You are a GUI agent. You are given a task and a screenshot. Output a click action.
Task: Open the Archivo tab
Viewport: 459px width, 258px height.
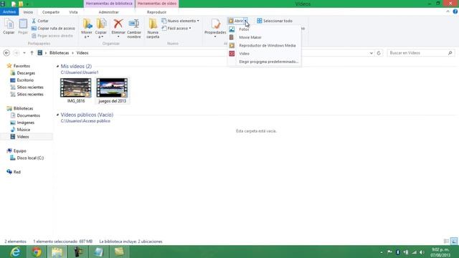pos(9,12)
